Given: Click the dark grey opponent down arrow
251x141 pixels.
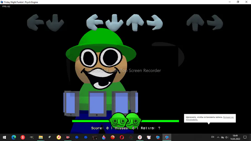Looking at the screenshot, I should (55, 23).
